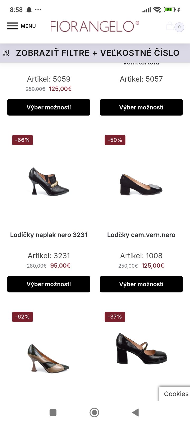Open the MENU label
Image resolution: width=190 pixels, height=424 pixels.
[x=28, y=26]
